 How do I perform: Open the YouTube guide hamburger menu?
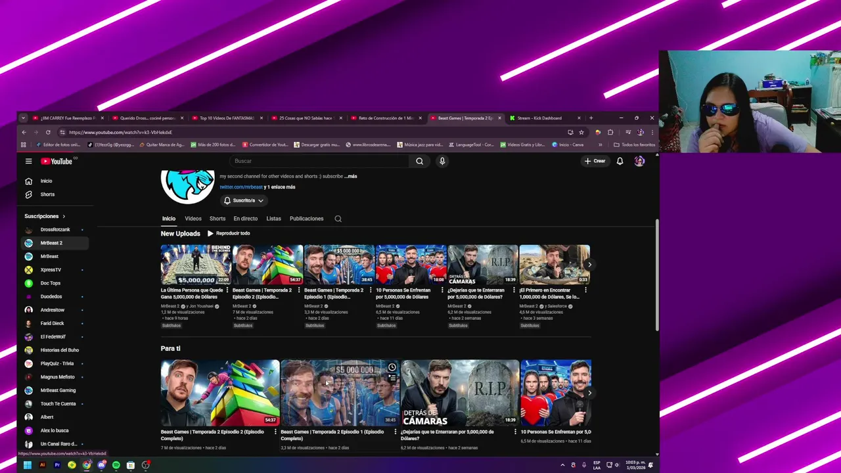point(28,161)
